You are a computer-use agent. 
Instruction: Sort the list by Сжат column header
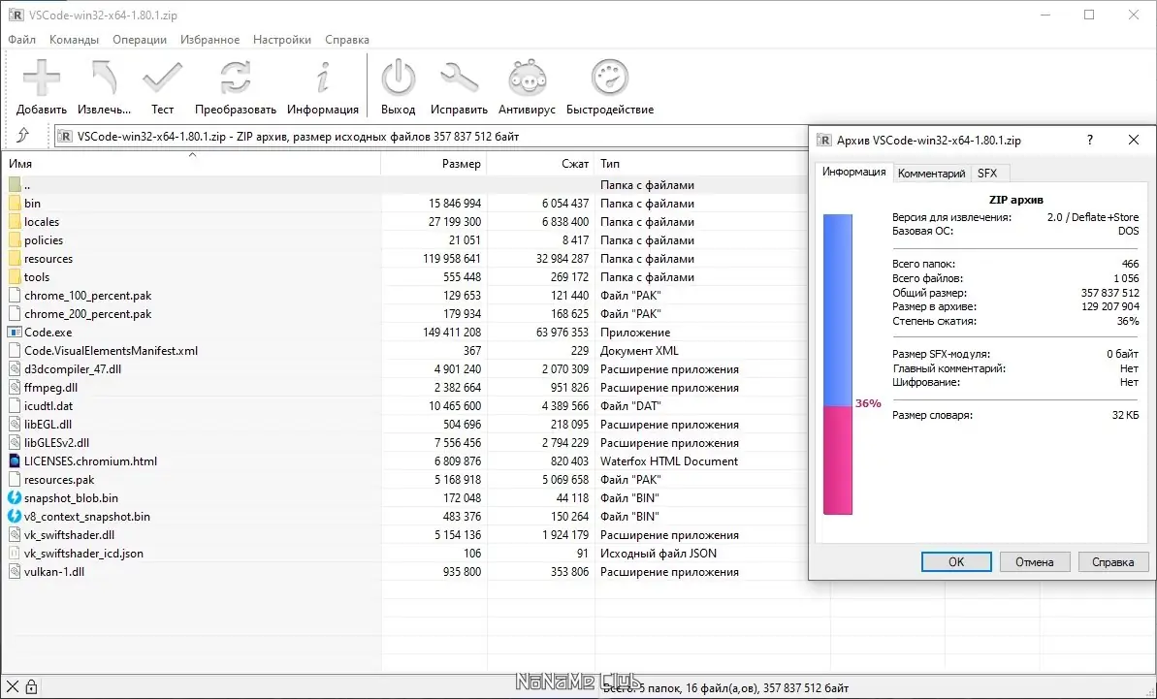coord(541,164)
